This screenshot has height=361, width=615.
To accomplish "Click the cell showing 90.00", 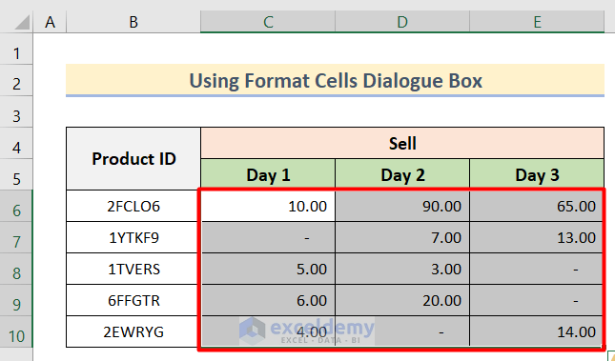I will pyautogui.click(x=402, y=206).
